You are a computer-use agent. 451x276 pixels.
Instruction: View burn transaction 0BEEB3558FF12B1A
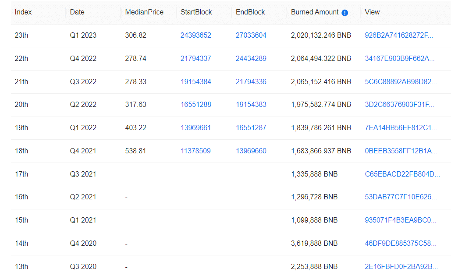tap(401, 151)
